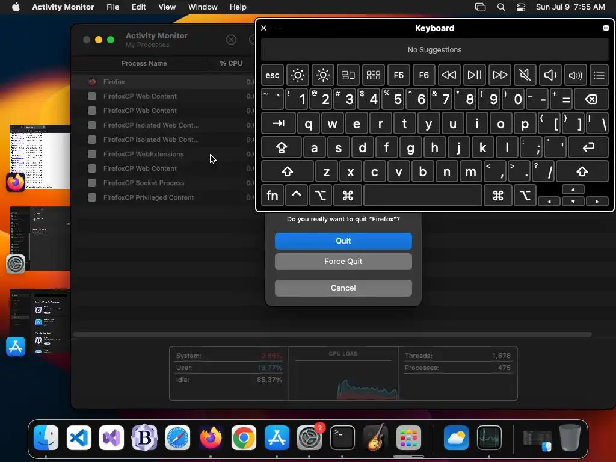
Task: Tap the F5 key
Action: [398, 75]
